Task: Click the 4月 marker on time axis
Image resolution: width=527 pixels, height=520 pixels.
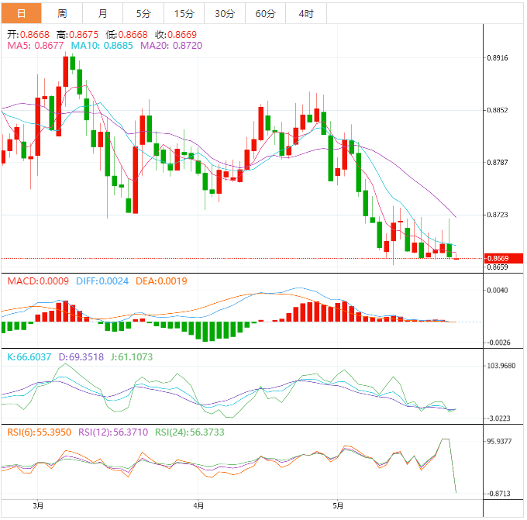Action: click(x=199, y=506)
